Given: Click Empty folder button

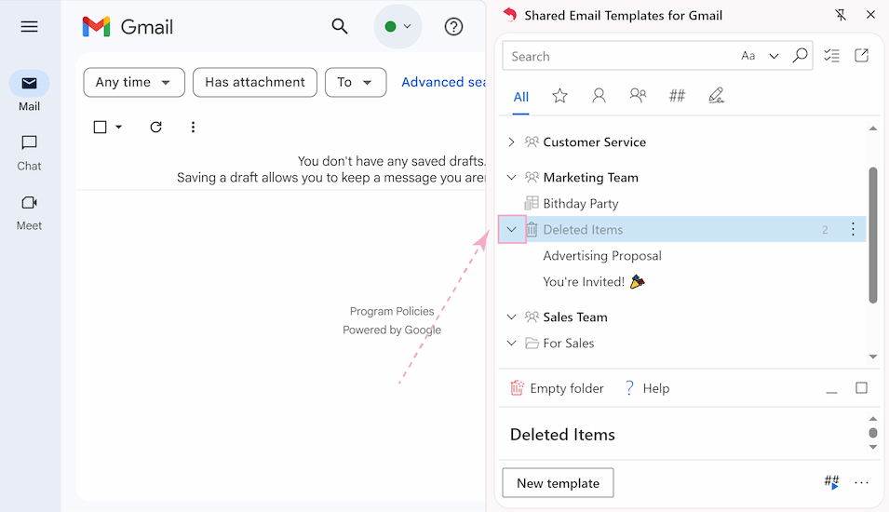Looking at the screenshot, I should (x=557, y=388).
